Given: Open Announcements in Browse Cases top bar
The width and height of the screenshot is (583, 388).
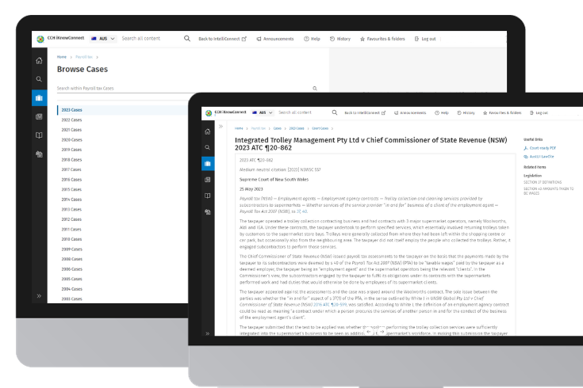Looking at the screenshot, I should (x=272, y=39).
